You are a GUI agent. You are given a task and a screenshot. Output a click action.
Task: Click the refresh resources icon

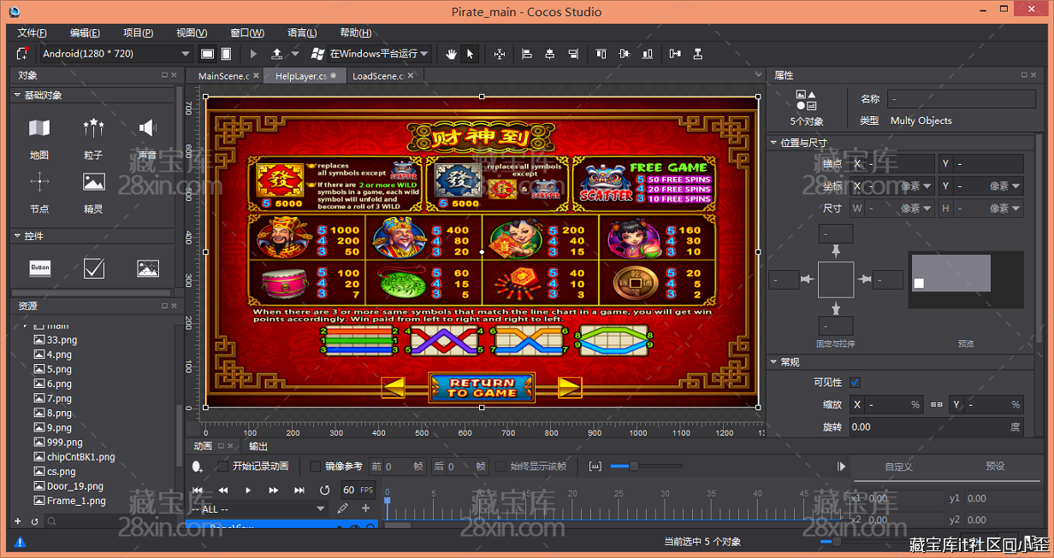[35, 520]
